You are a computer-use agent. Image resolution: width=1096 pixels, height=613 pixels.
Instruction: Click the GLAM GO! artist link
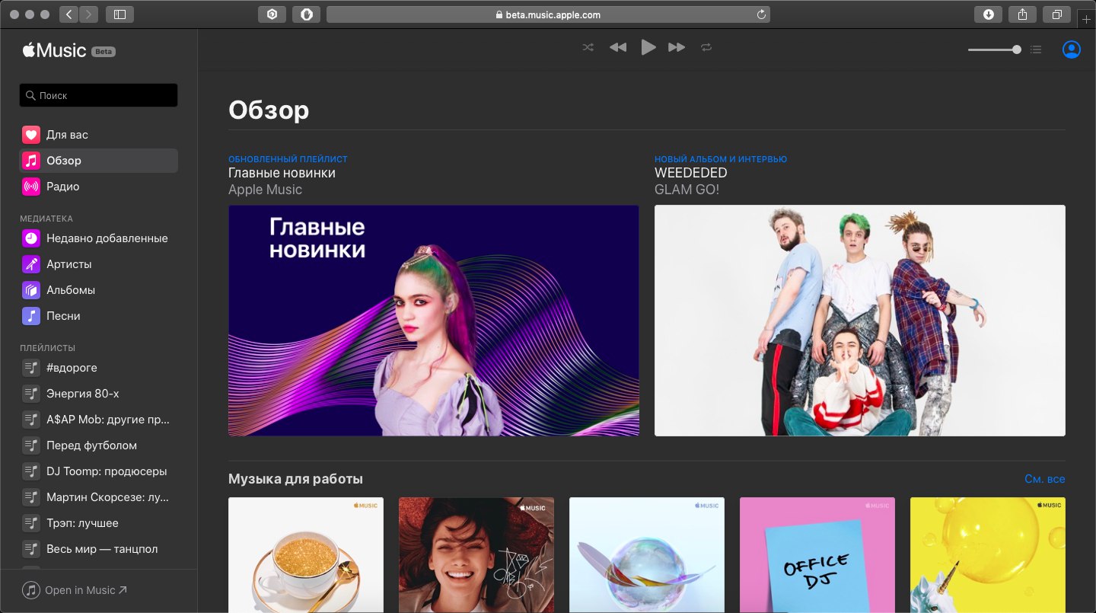coord(687,190)
